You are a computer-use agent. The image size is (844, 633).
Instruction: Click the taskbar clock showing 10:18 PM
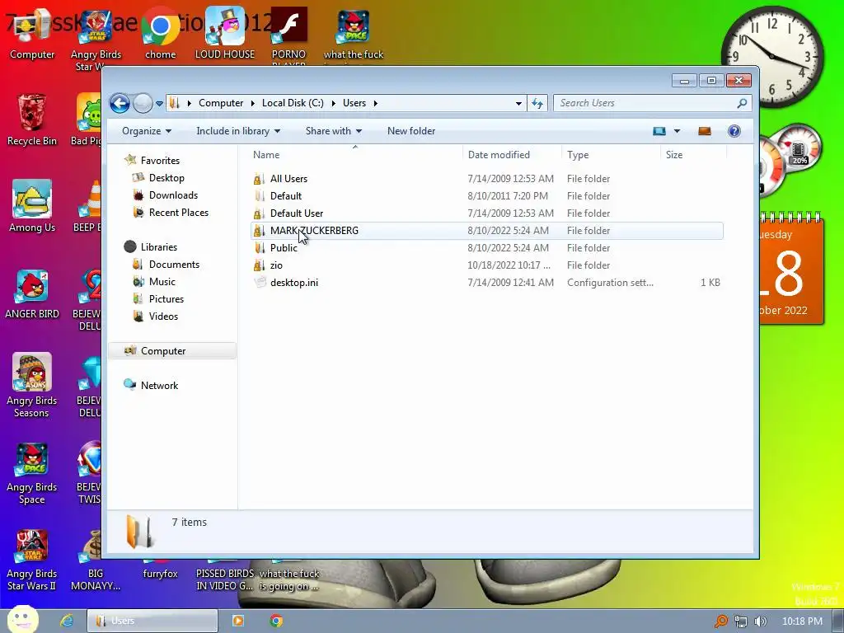coord(802,621)
